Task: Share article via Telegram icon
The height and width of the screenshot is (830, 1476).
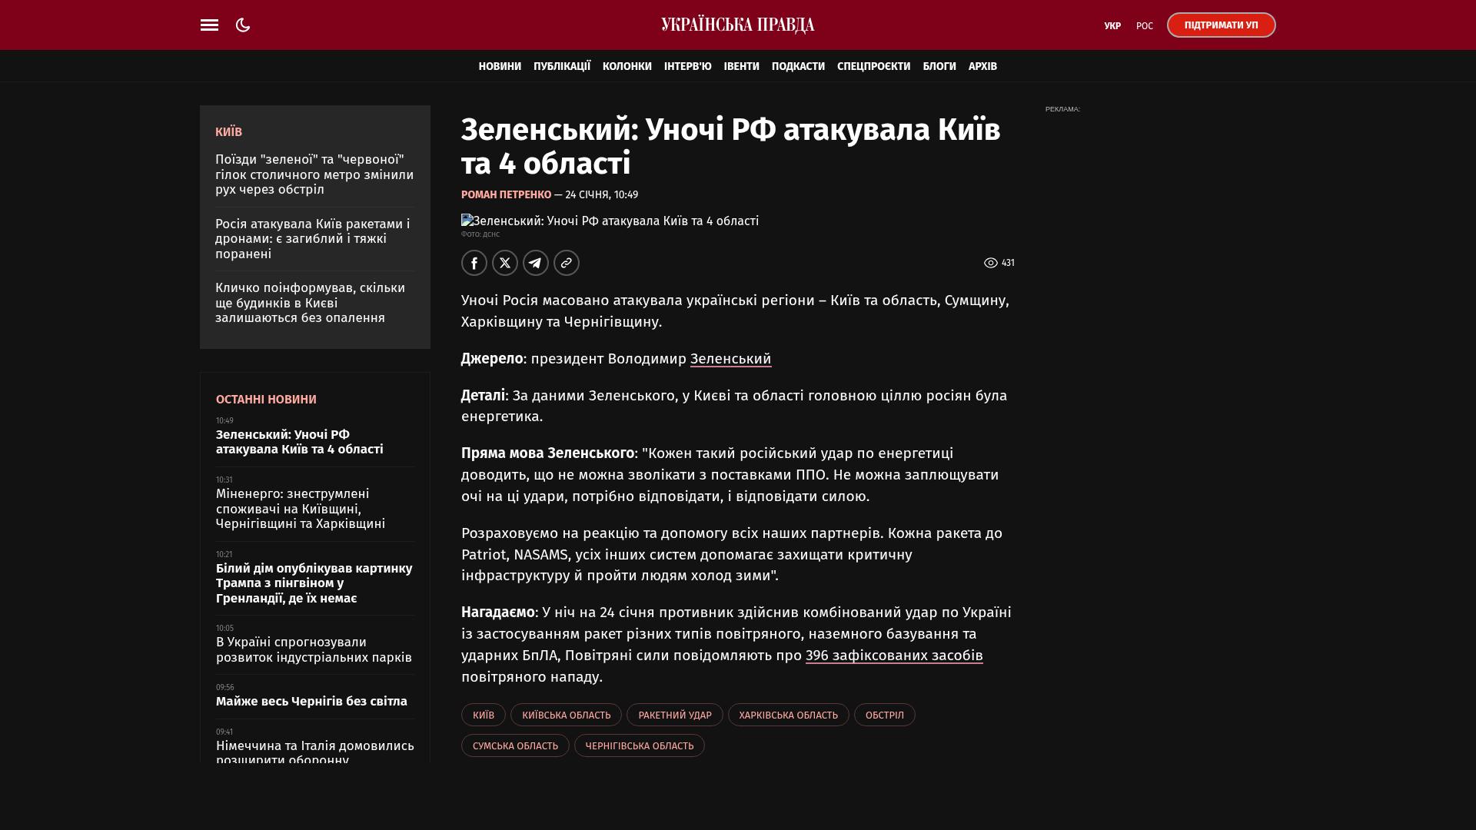Action: [536, 263]
